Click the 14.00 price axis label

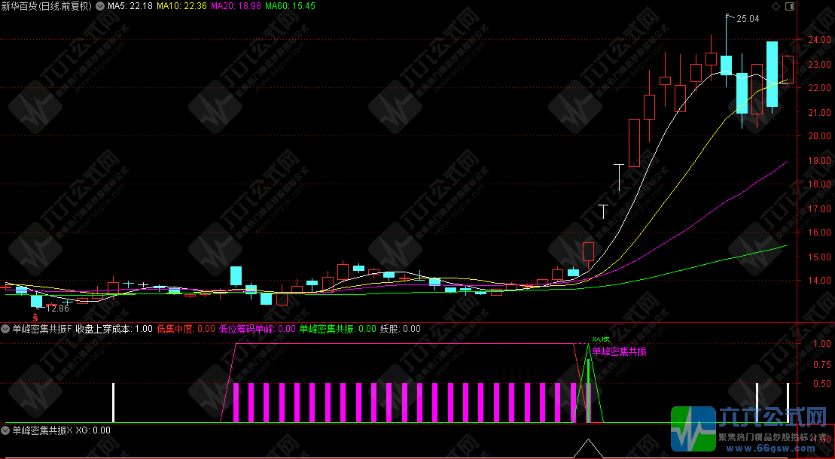(x=818, y=280)
